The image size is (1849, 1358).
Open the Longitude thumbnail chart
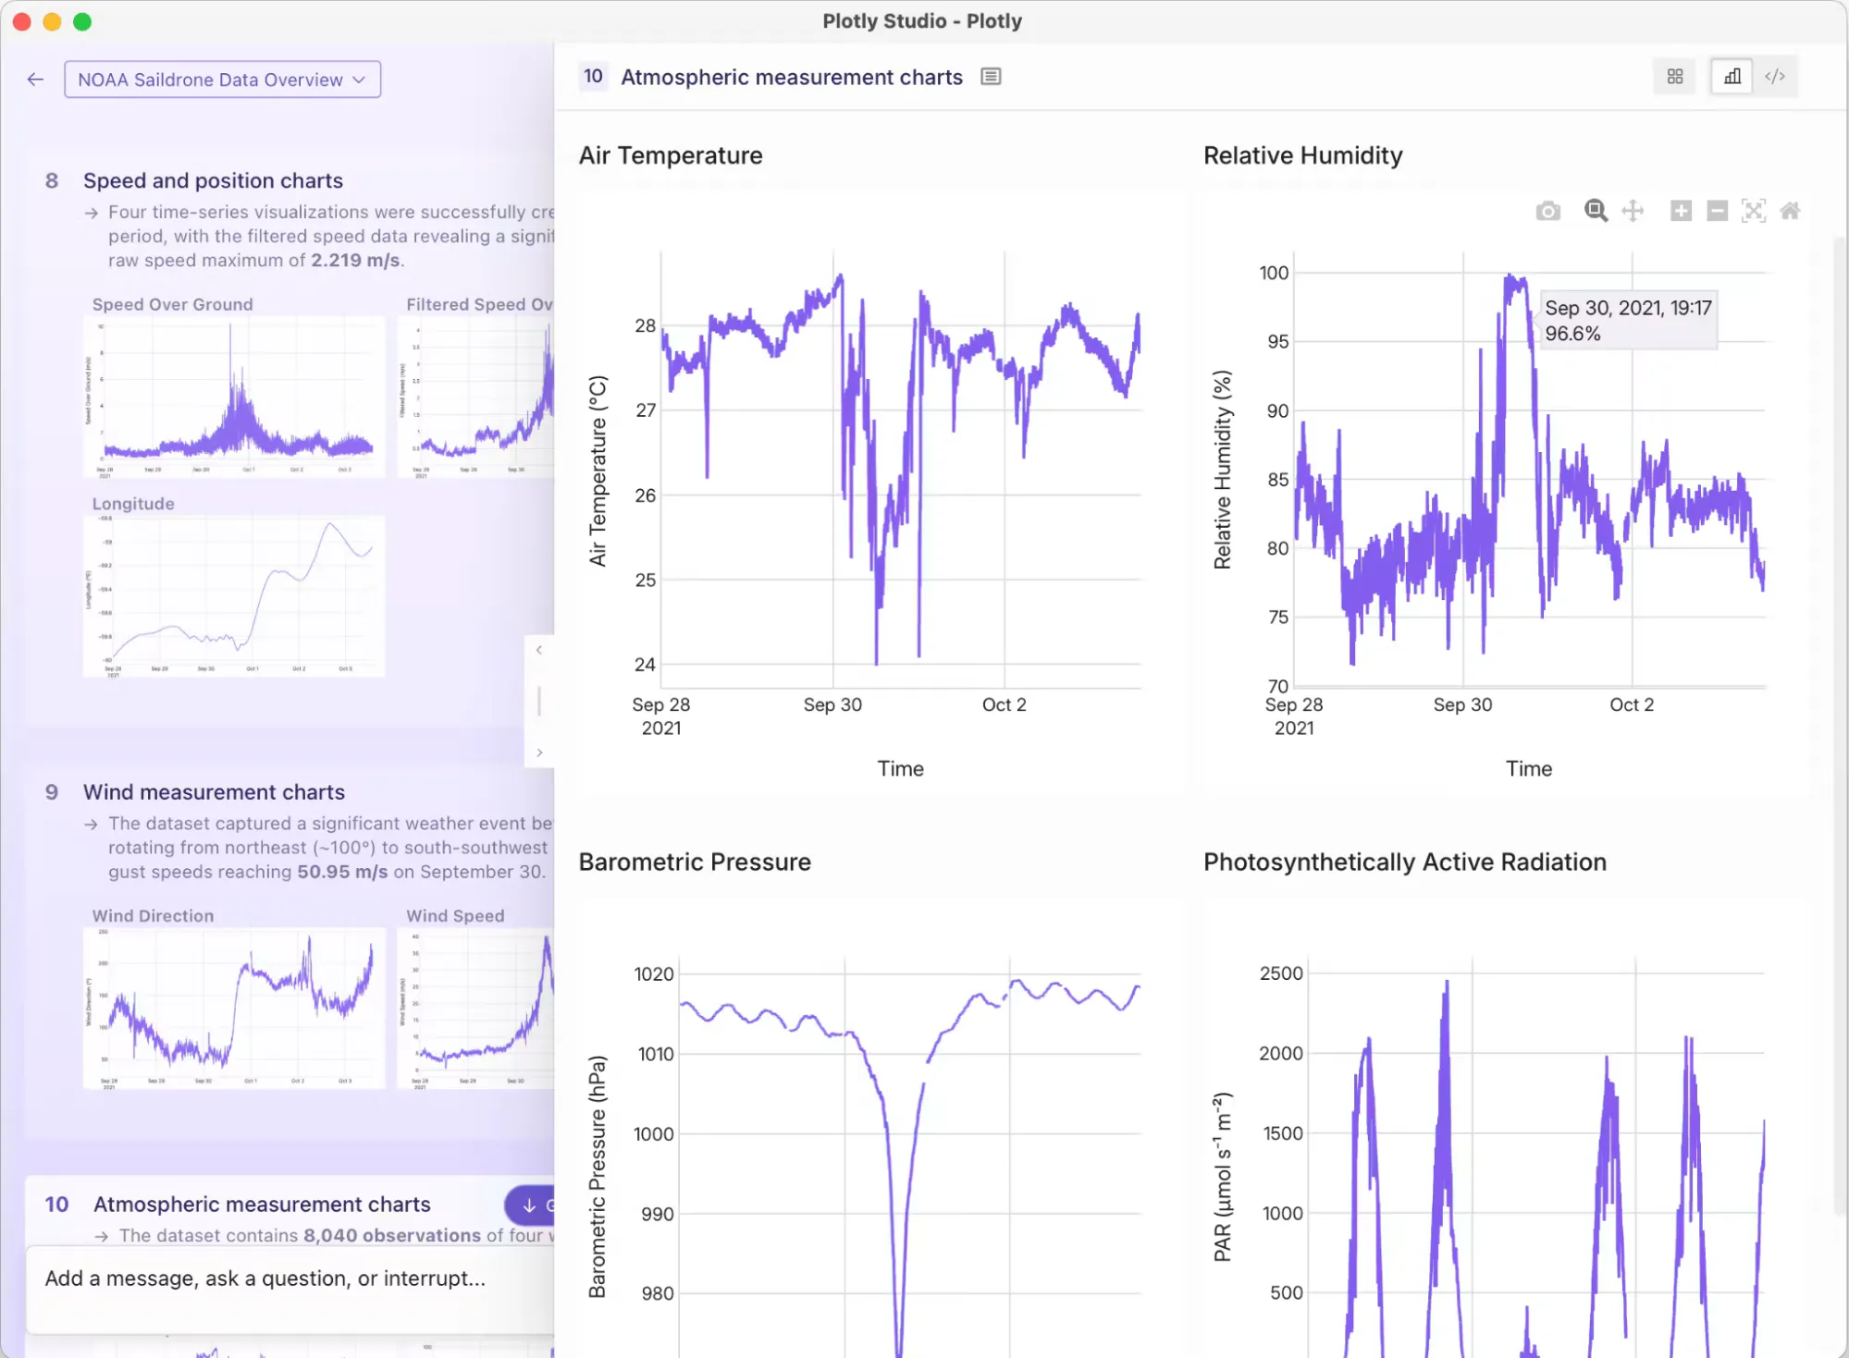click(234, 596)
